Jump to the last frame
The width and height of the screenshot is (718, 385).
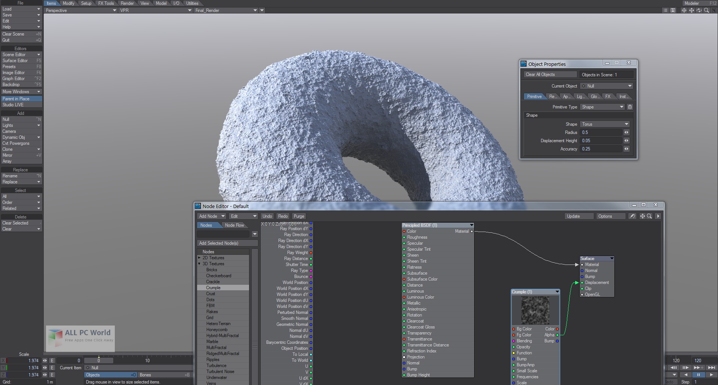coord(711,368)
